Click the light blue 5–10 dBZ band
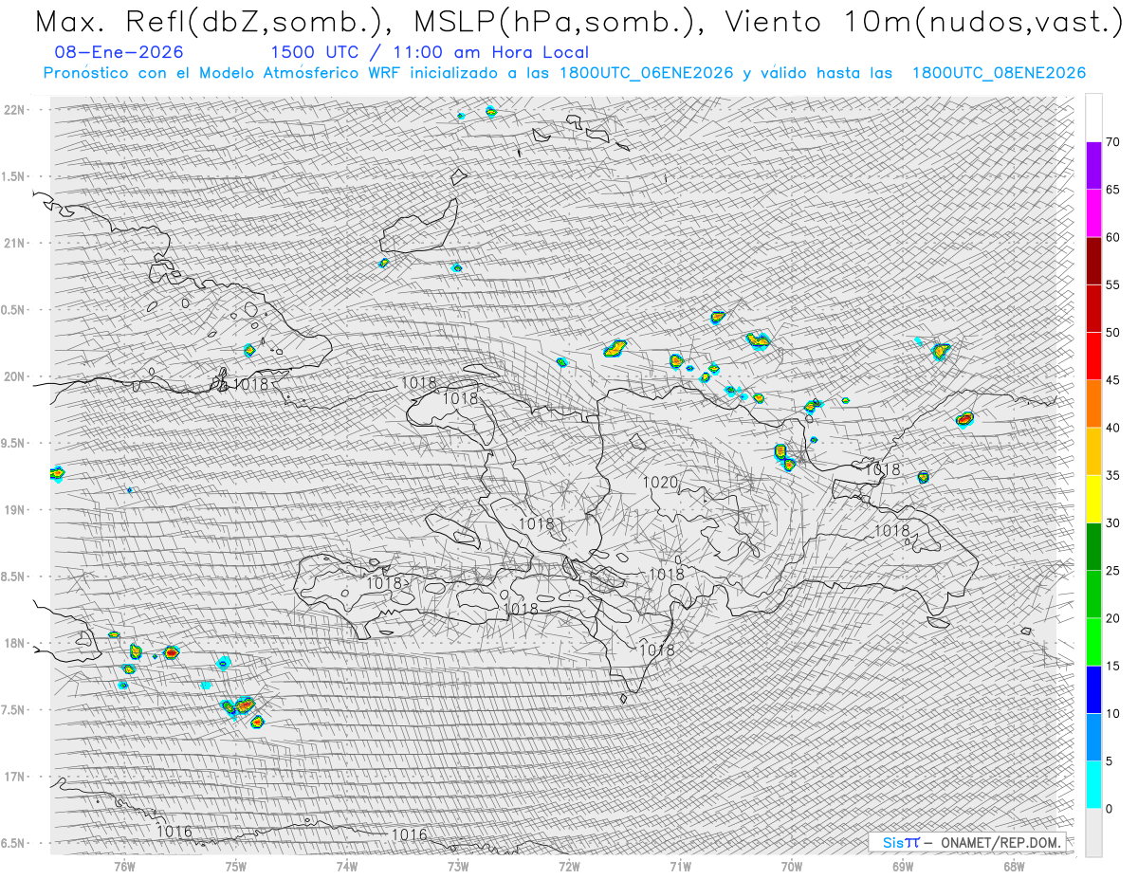The image size is (1138, 879). (1093, 737)
